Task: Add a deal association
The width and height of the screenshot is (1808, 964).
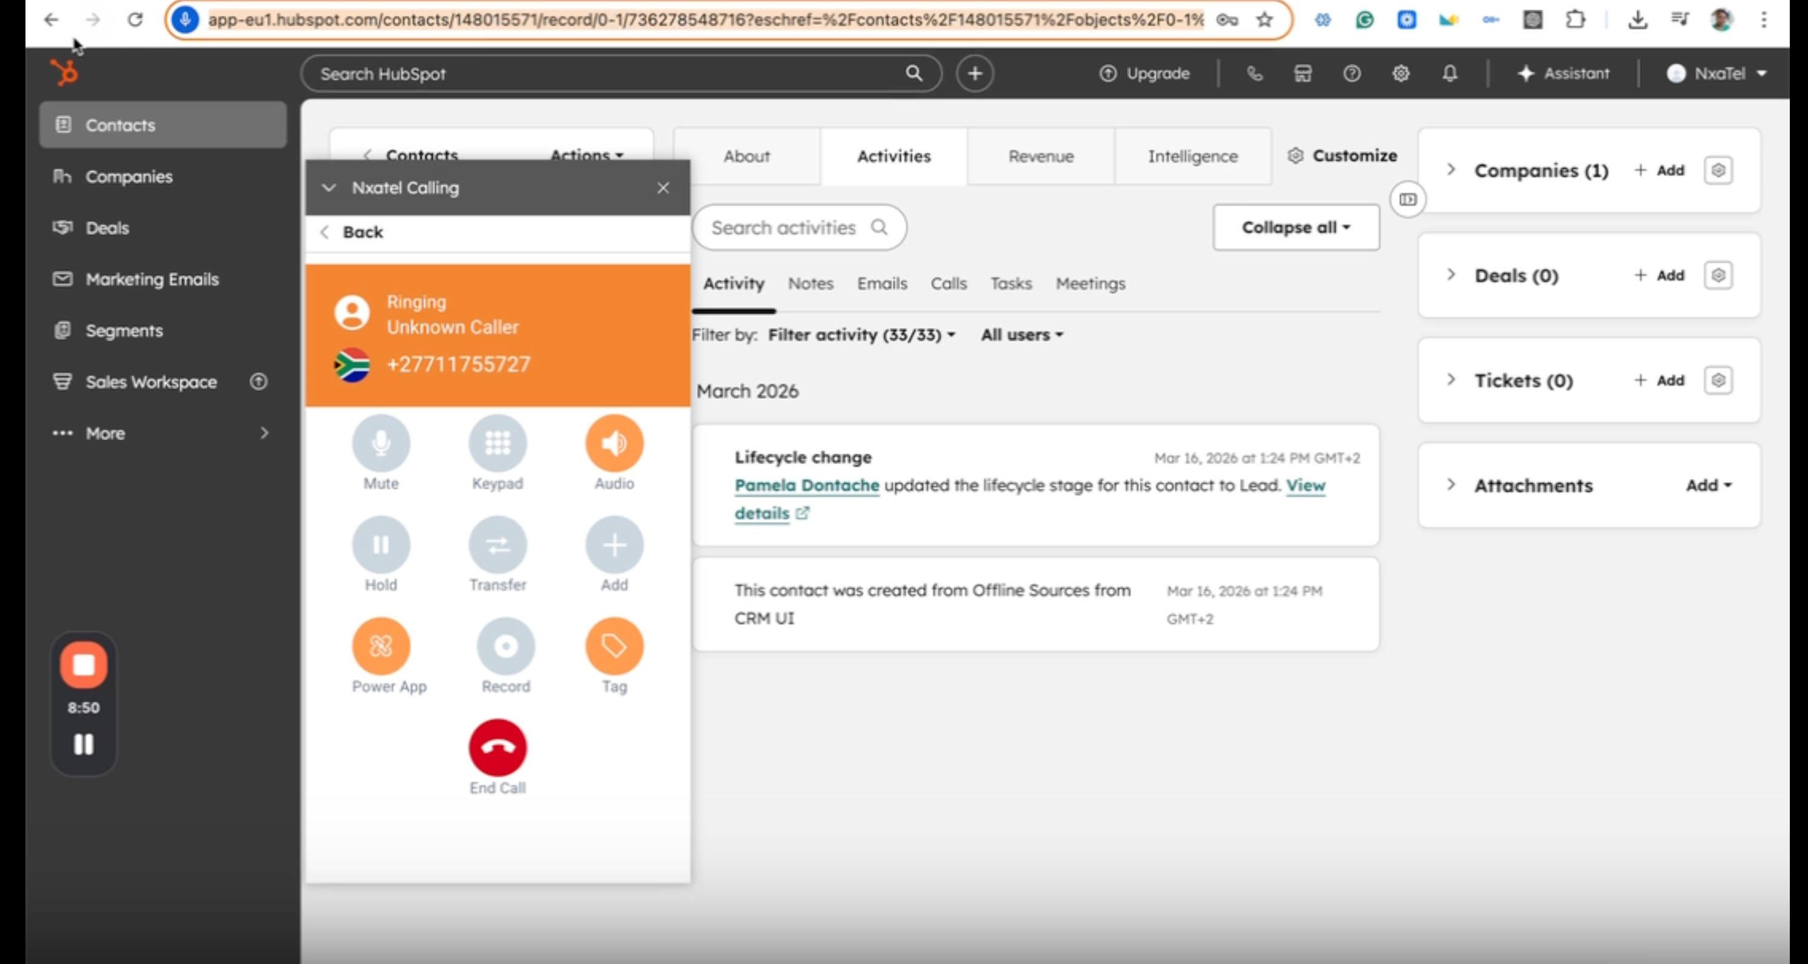Action: click(1659, 275)
